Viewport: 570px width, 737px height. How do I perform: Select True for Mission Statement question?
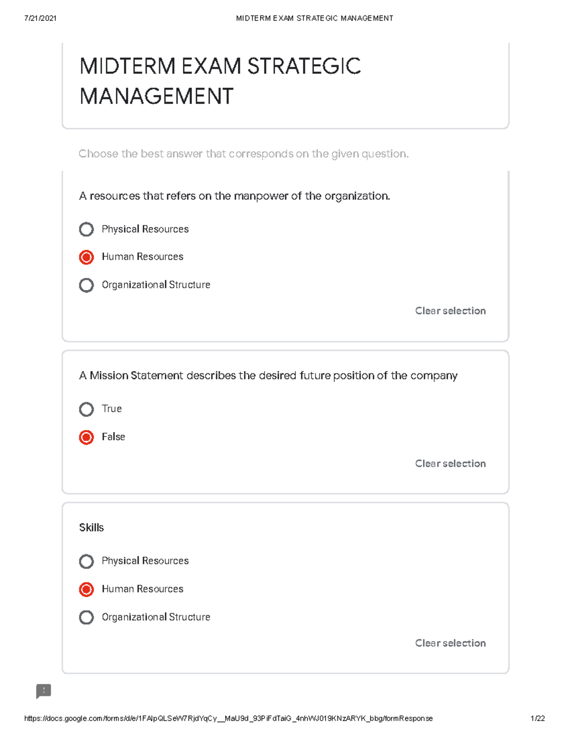coord(86,409)
